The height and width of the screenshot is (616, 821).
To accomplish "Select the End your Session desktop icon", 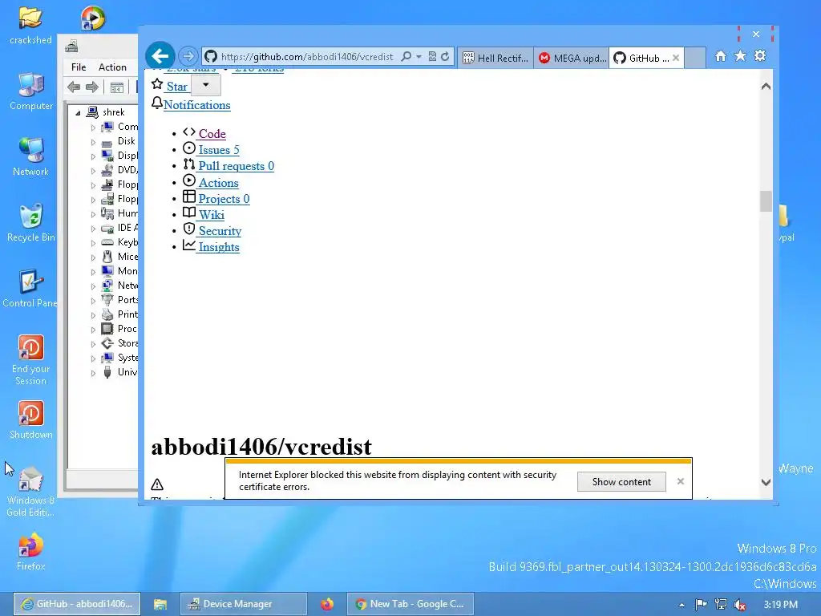I will point(31,360).
